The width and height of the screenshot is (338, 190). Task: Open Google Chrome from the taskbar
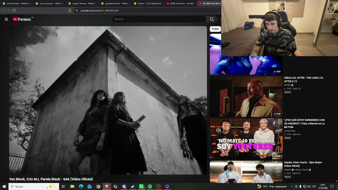click(x=98, y=187)
